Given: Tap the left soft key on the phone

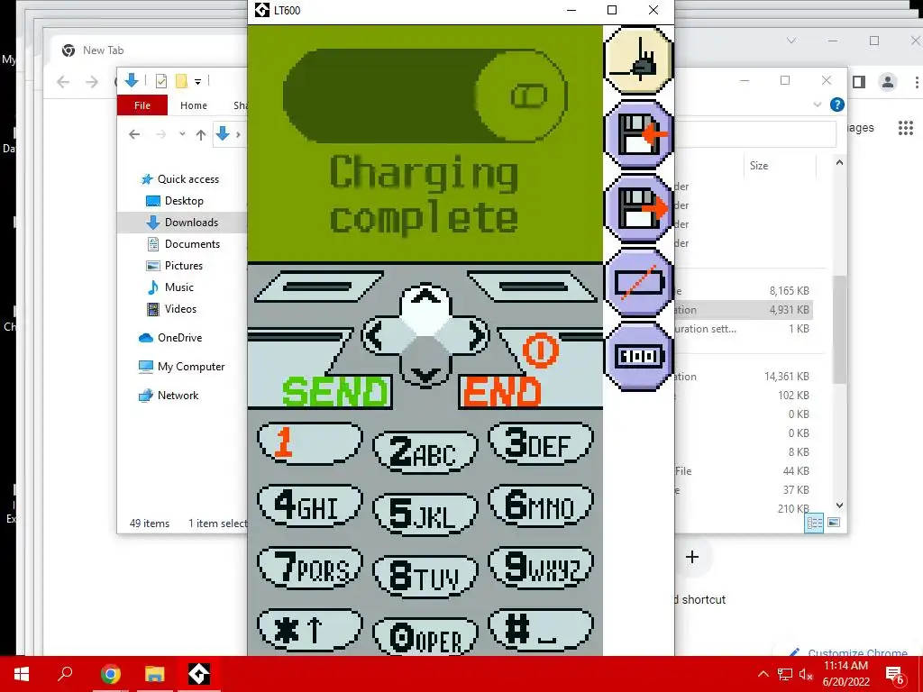Looking at the screenshot, I should [318, 287].
